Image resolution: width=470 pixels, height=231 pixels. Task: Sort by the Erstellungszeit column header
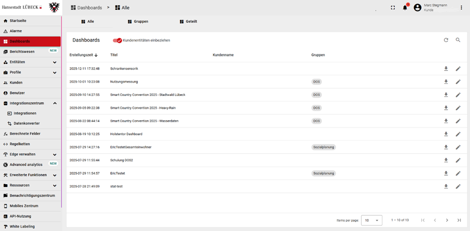tap(83, 55)
